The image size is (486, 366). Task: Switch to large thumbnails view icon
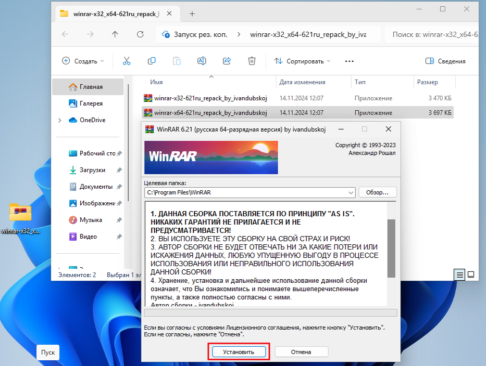(471, 274)
